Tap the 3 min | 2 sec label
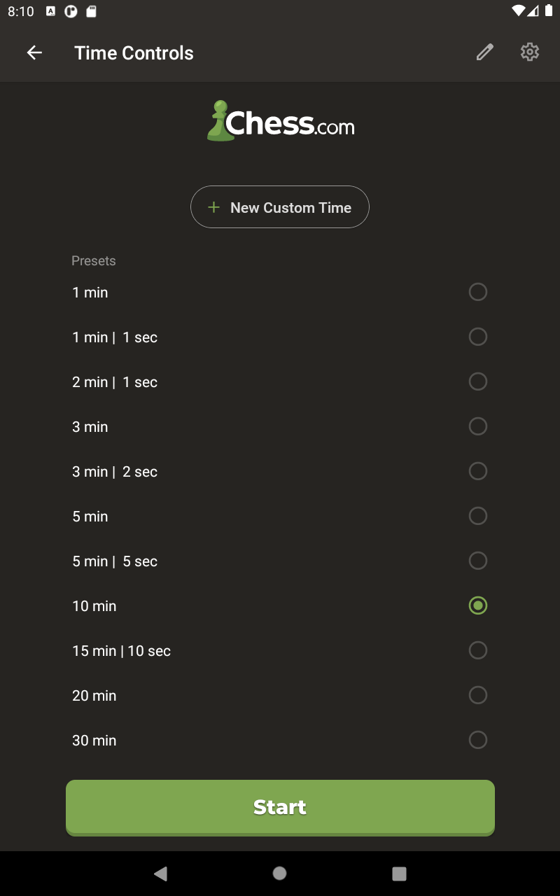Screen dimensions: 560x896 (x=115, y=472)
